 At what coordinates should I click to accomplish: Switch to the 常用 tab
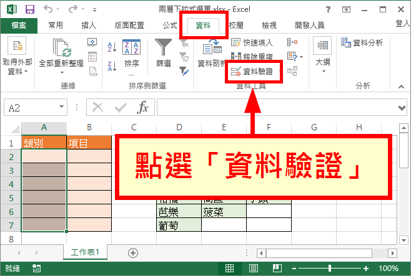[x=56, y=26]
